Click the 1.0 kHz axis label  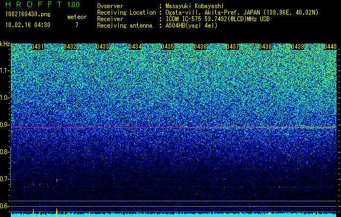[5, 98]
